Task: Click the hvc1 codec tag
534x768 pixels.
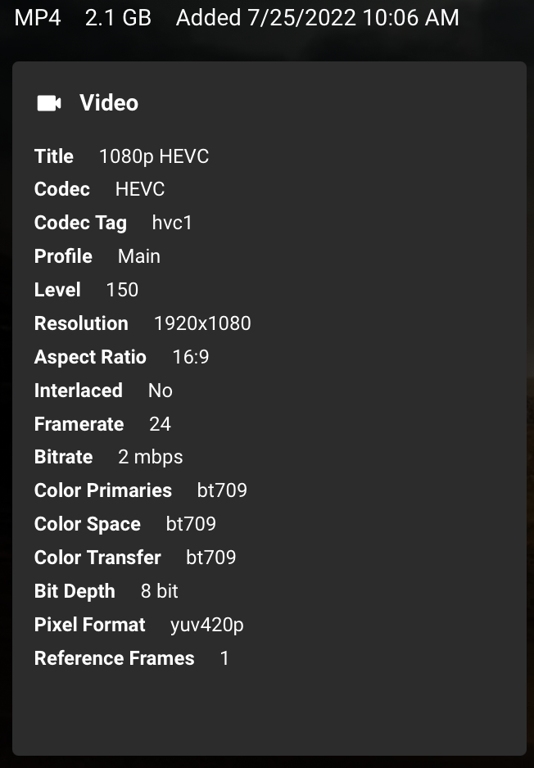Action: pos(172,223)
